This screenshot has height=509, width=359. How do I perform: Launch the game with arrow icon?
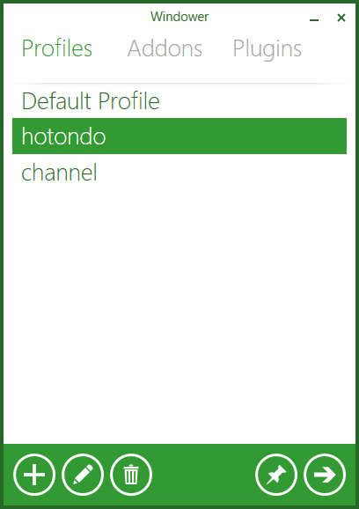point(325,475)
